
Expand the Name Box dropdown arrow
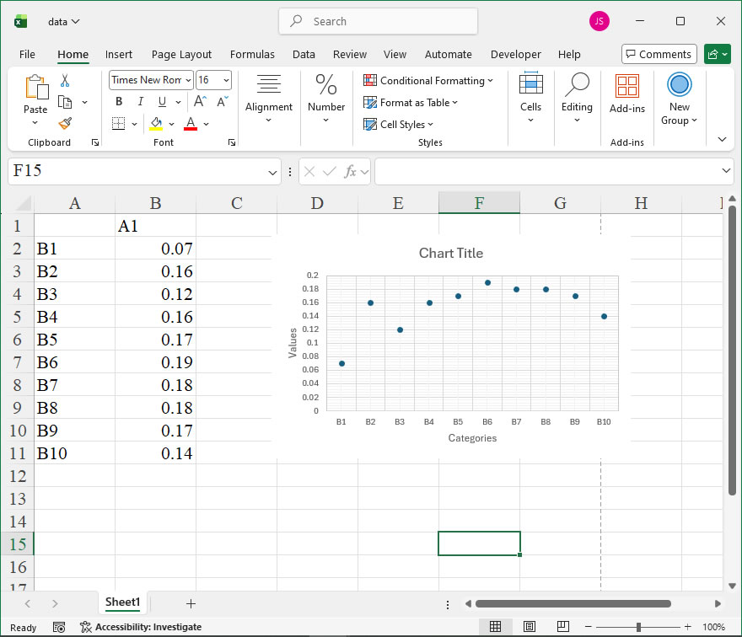pyautogui.click(x=272, y=172)
